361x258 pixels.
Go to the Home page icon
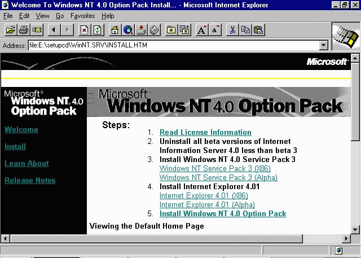pyautogui.click(x=115, y=30)
